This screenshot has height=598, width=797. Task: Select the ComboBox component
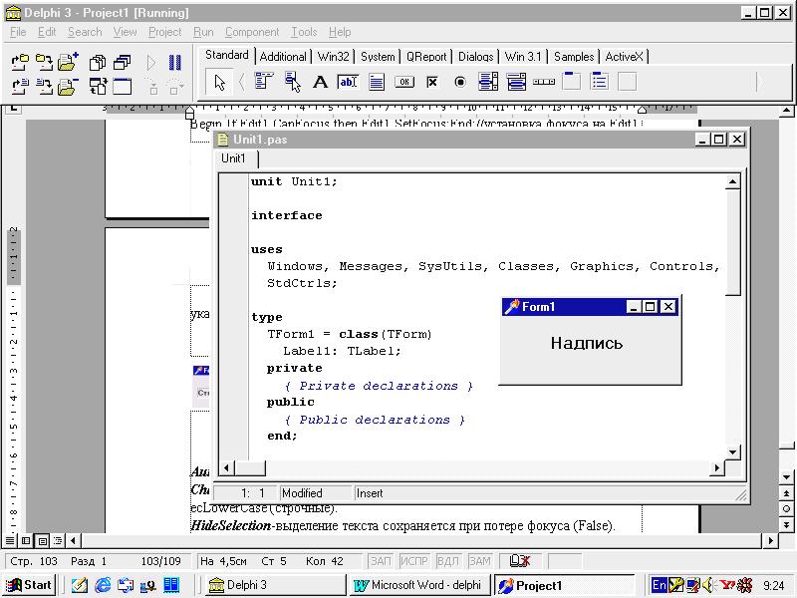pyautogui.click(x=516, y=82)
